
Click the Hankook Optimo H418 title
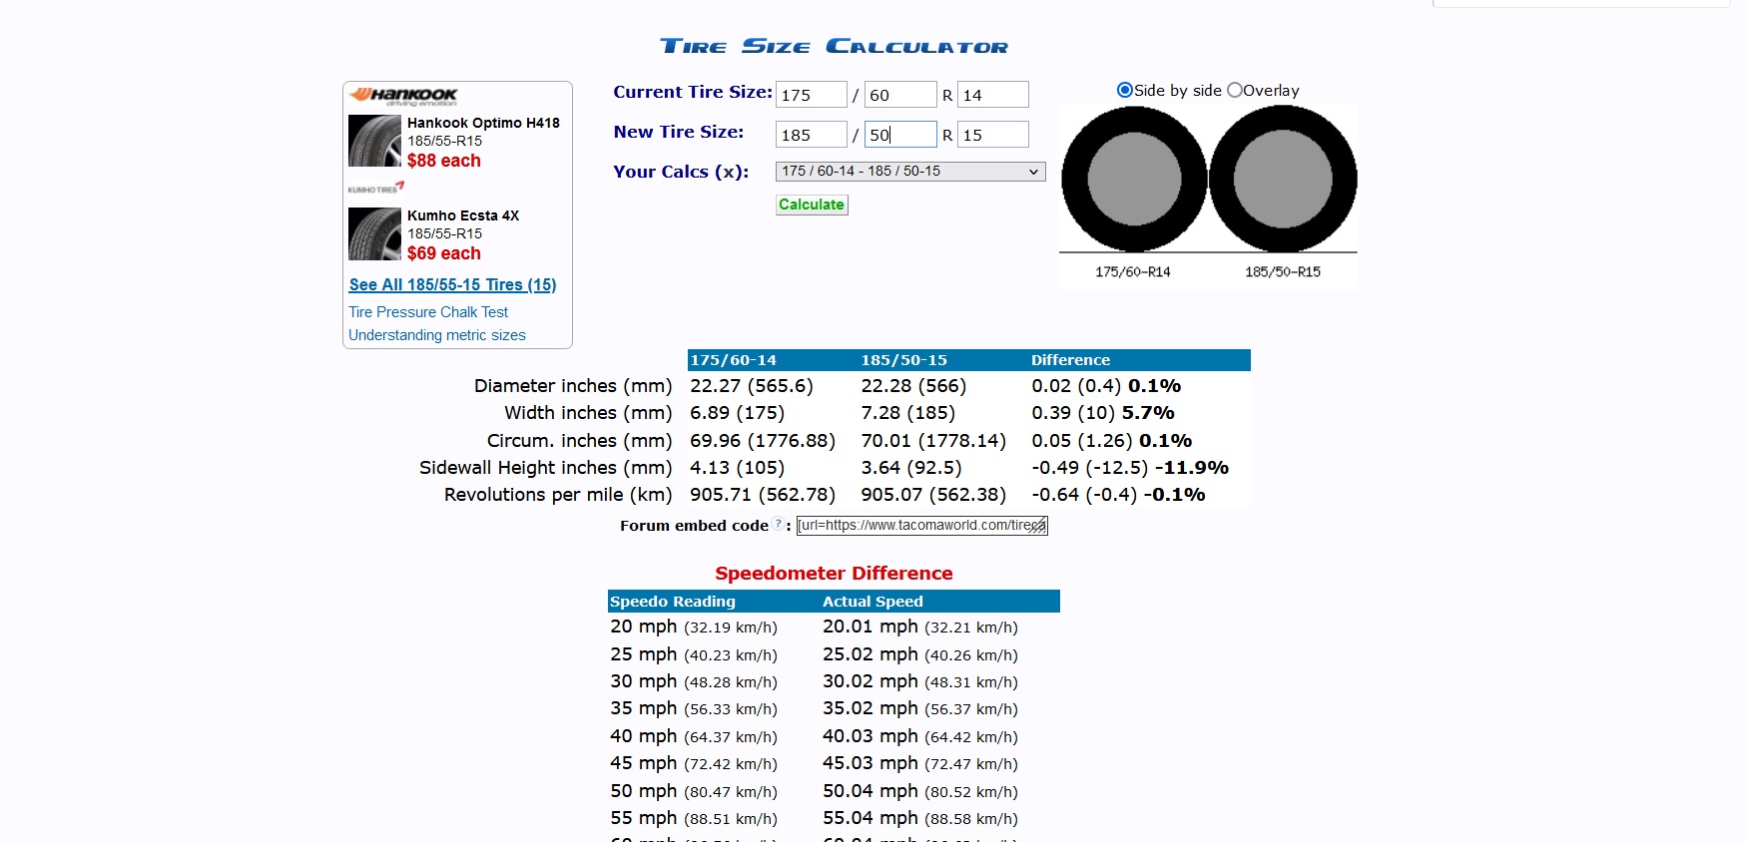483,123
